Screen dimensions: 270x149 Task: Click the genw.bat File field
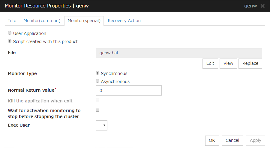178,53
